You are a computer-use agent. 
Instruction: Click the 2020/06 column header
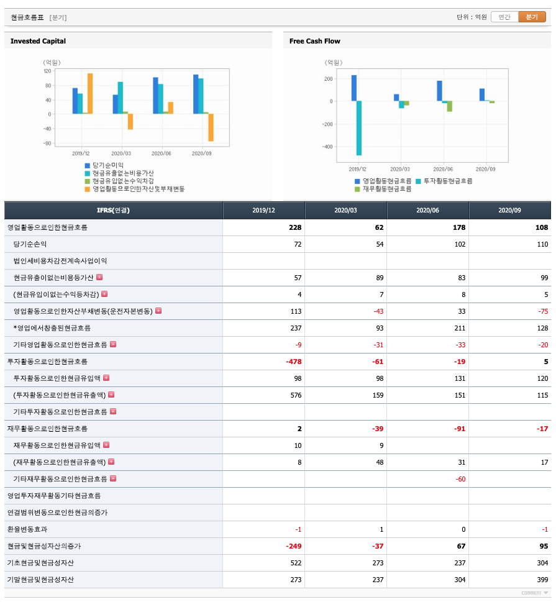428,211
